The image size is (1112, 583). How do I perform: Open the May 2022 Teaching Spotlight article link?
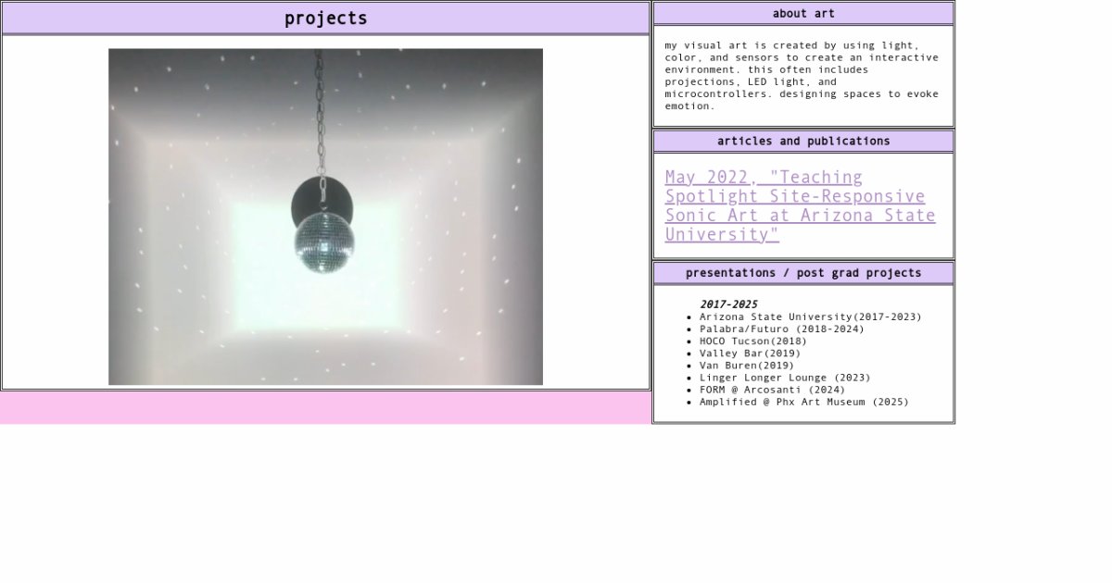click(x=799, y=205)
